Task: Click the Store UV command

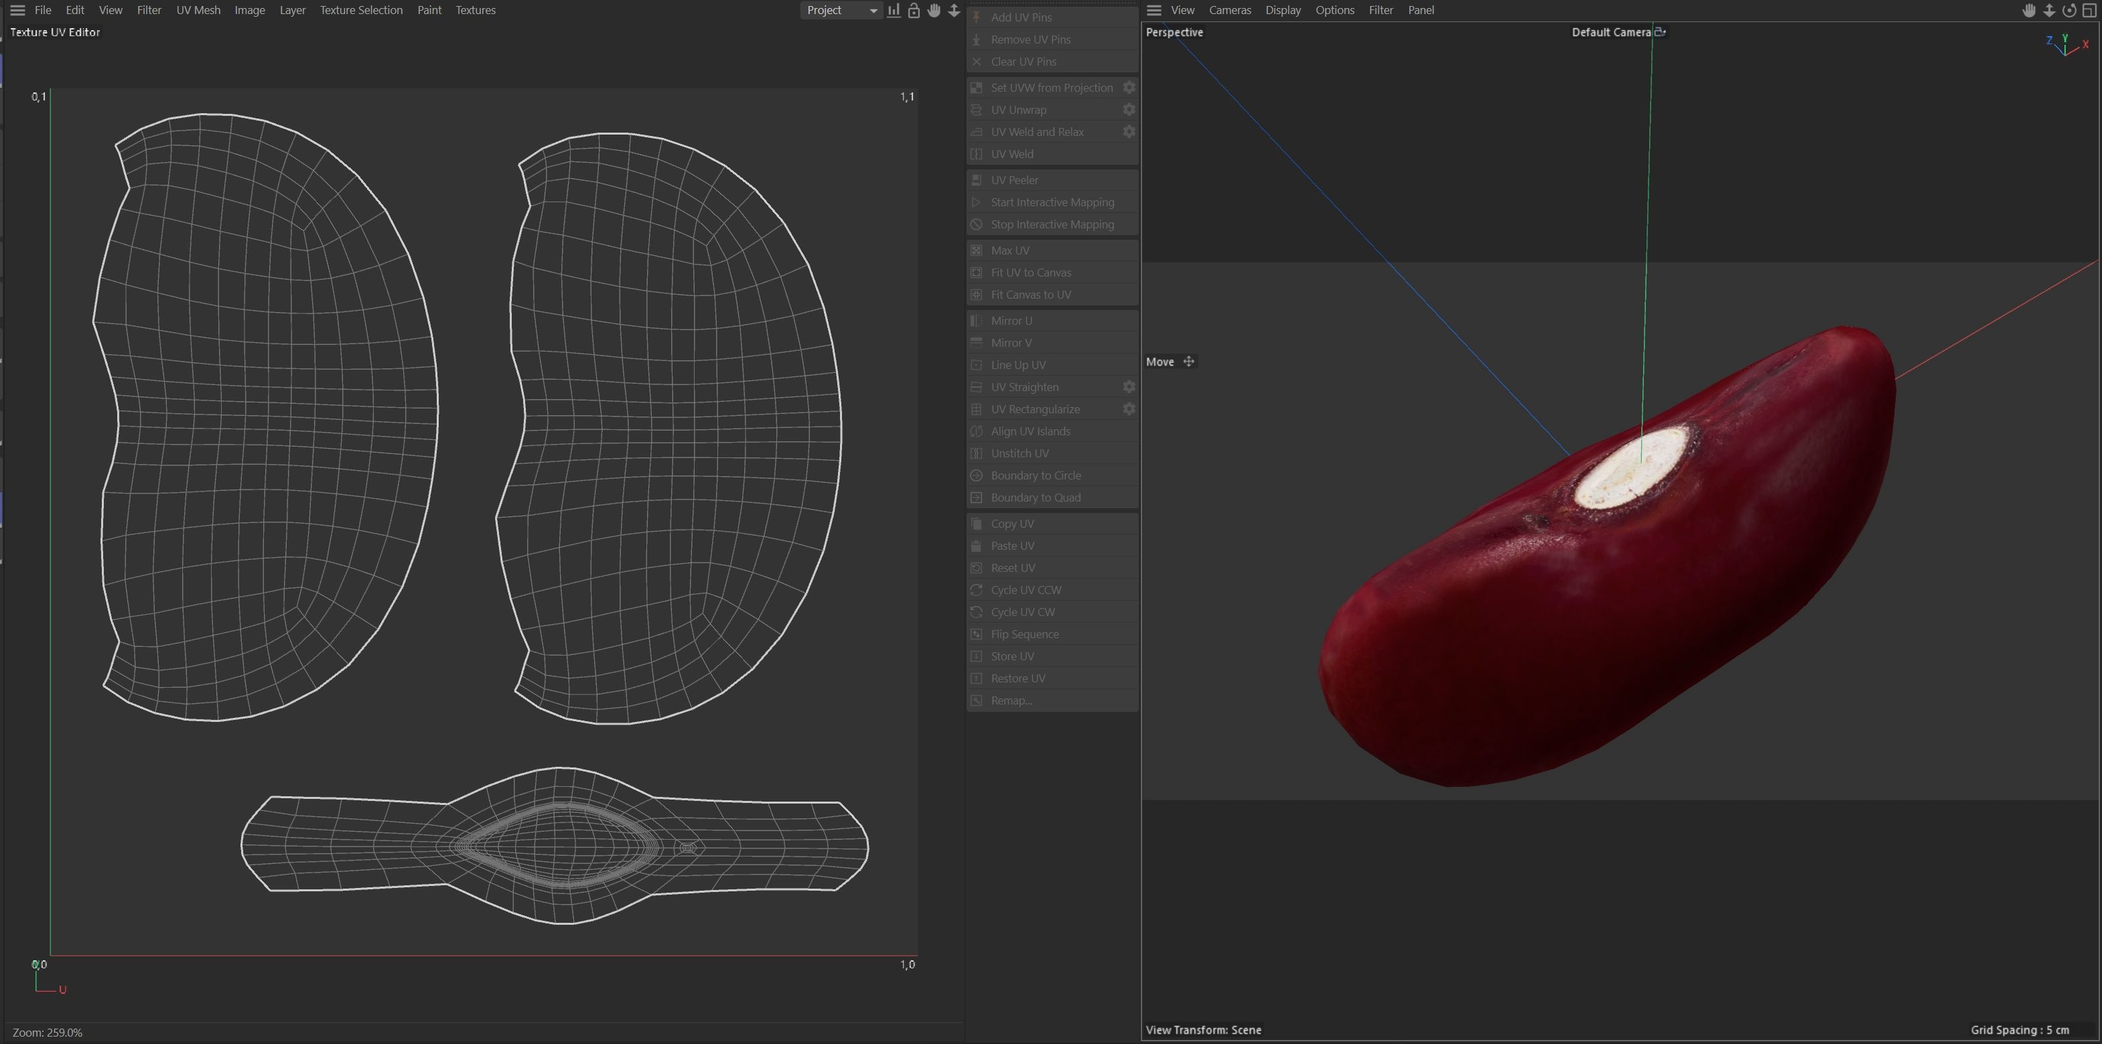Action: point(1052,656)
